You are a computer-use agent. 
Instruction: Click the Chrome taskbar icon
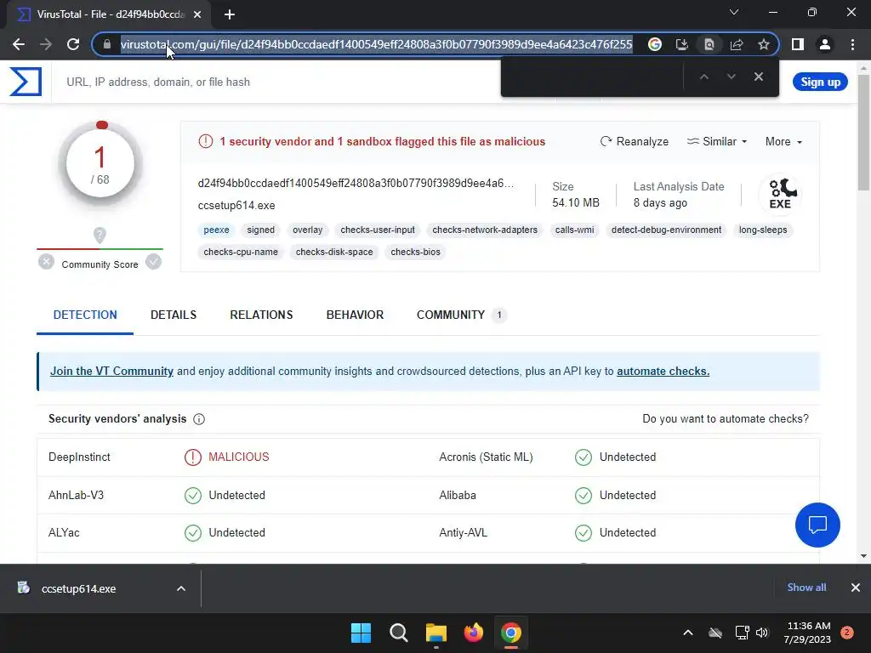pyautogui.click(x=511, y=633)
